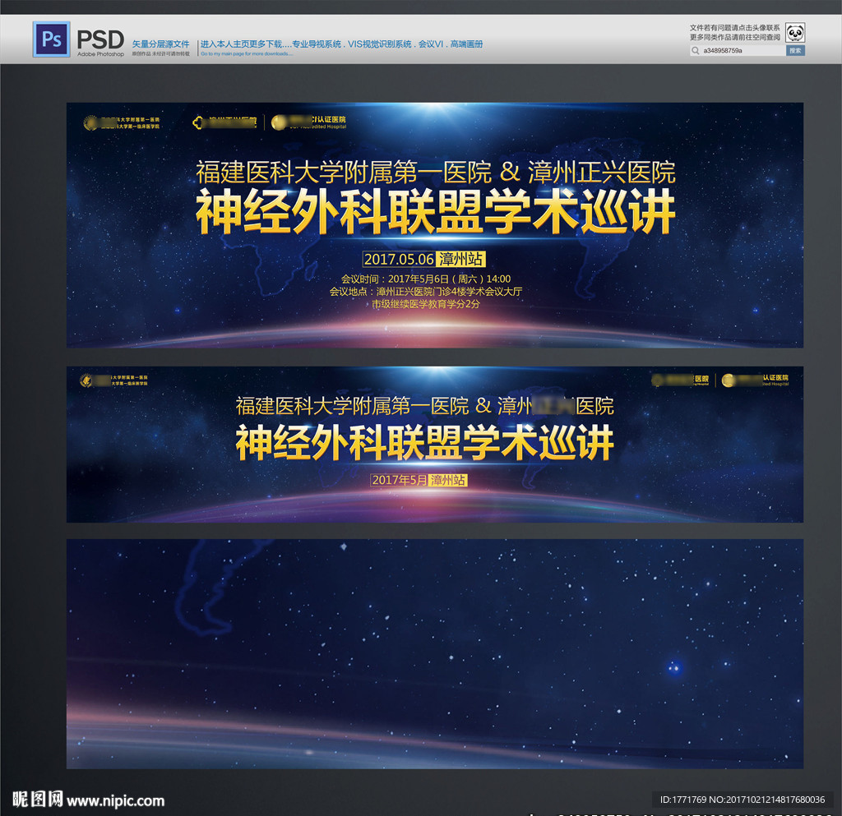Click the magnifier icon in search box
The width and height of the screenshot is (842, 816).
[x=696, y=50]
